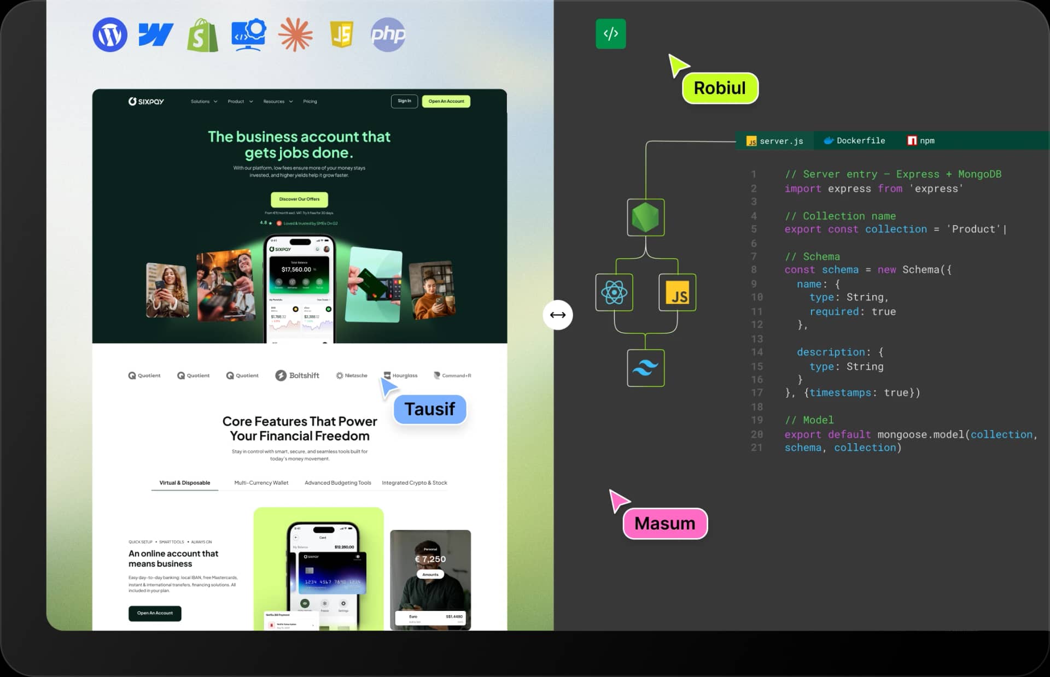Click the custom development monitor gear icon
Viewport: 1050px width, 677px height.
(249, 34)
